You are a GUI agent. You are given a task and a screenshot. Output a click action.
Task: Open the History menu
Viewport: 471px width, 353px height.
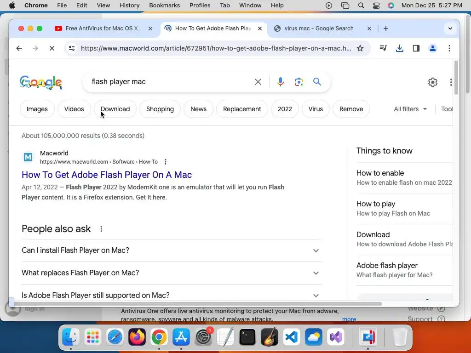point(129,6)
